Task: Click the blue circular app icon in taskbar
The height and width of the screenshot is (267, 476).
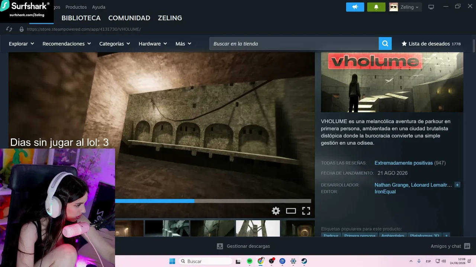Action: 282,261
